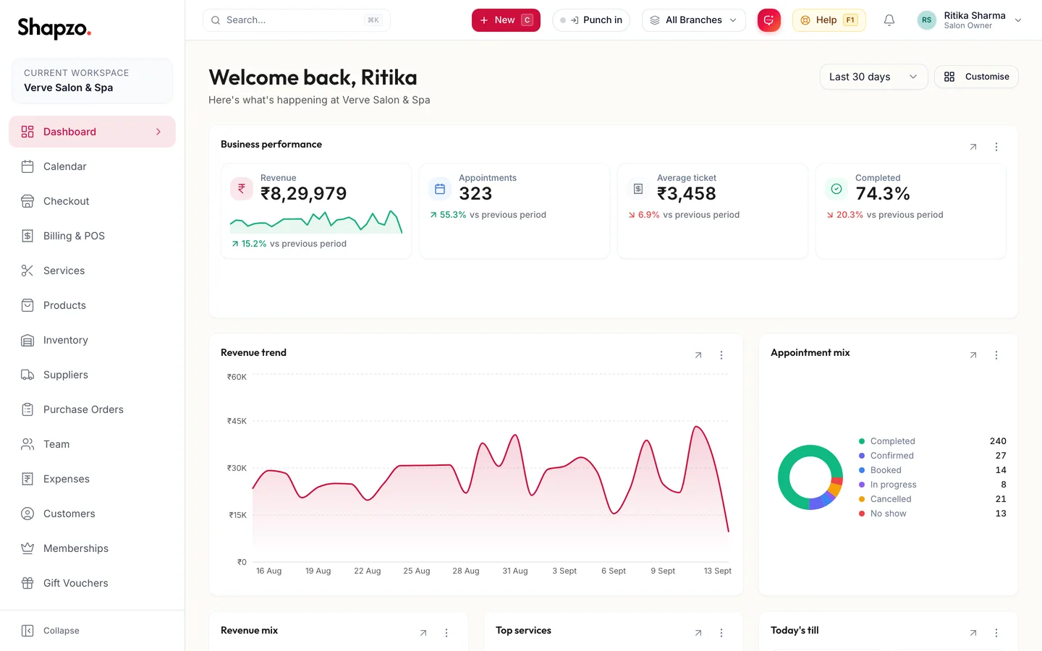The image size is (1042, 651).
Task: Open Business performance three-dot menu
Action: (x=996, y=147)
